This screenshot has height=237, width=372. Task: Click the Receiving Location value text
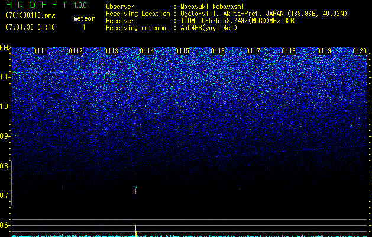point(264,14)
